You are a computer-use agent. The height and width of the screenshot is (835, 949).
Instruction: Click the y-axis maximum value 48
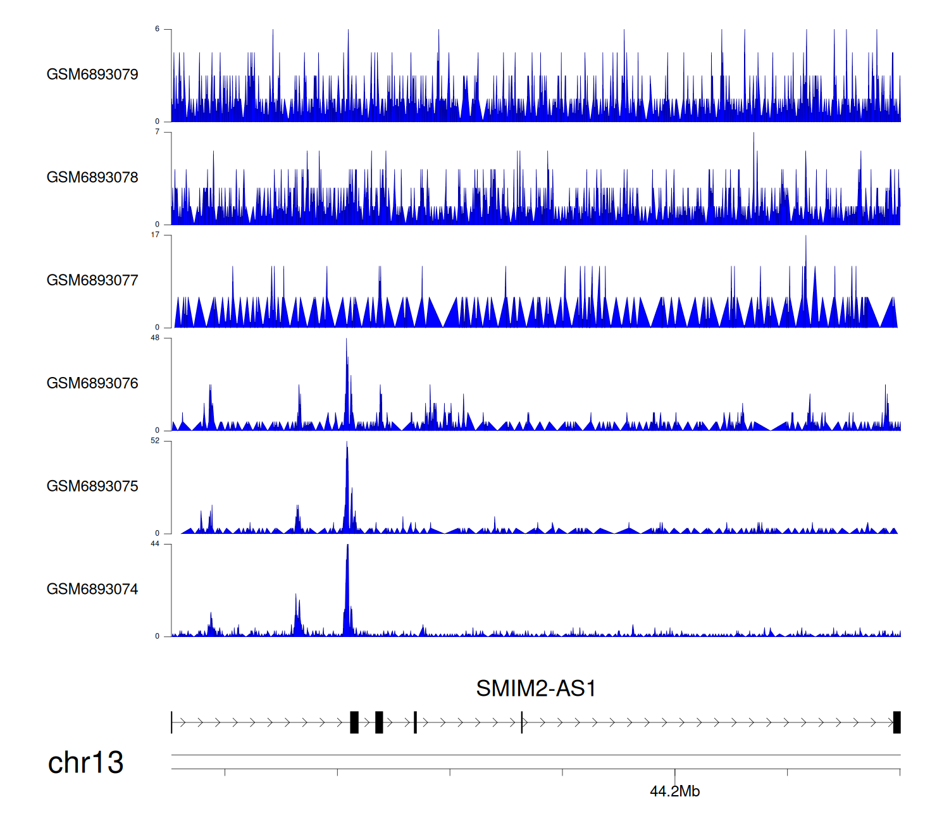(155, 338)
